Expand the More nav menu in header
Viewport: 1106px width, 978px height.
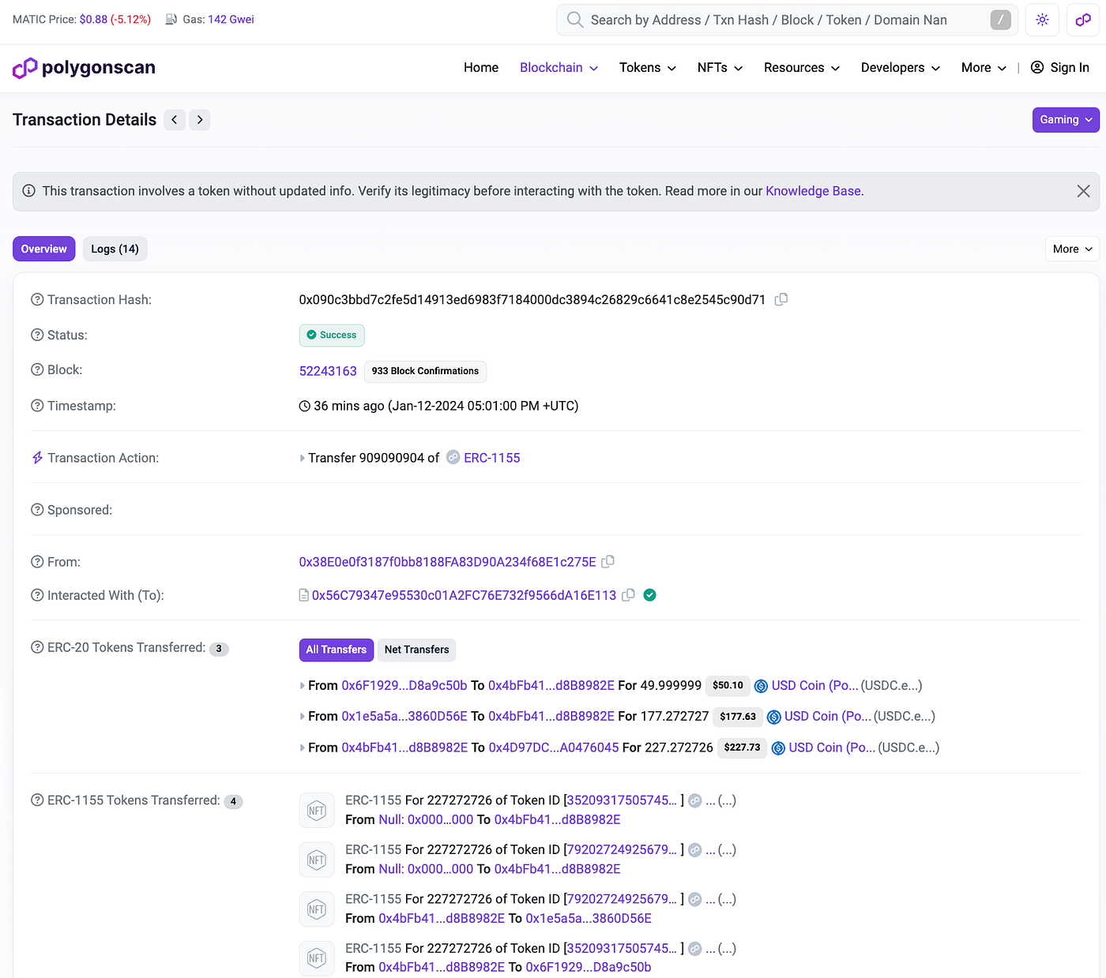tap(984, 68)
